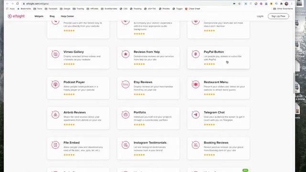Click the Telegram Chat widget icon
Image resolution: width=306 pixels, height=172 pixels.
tap(196, 115)
